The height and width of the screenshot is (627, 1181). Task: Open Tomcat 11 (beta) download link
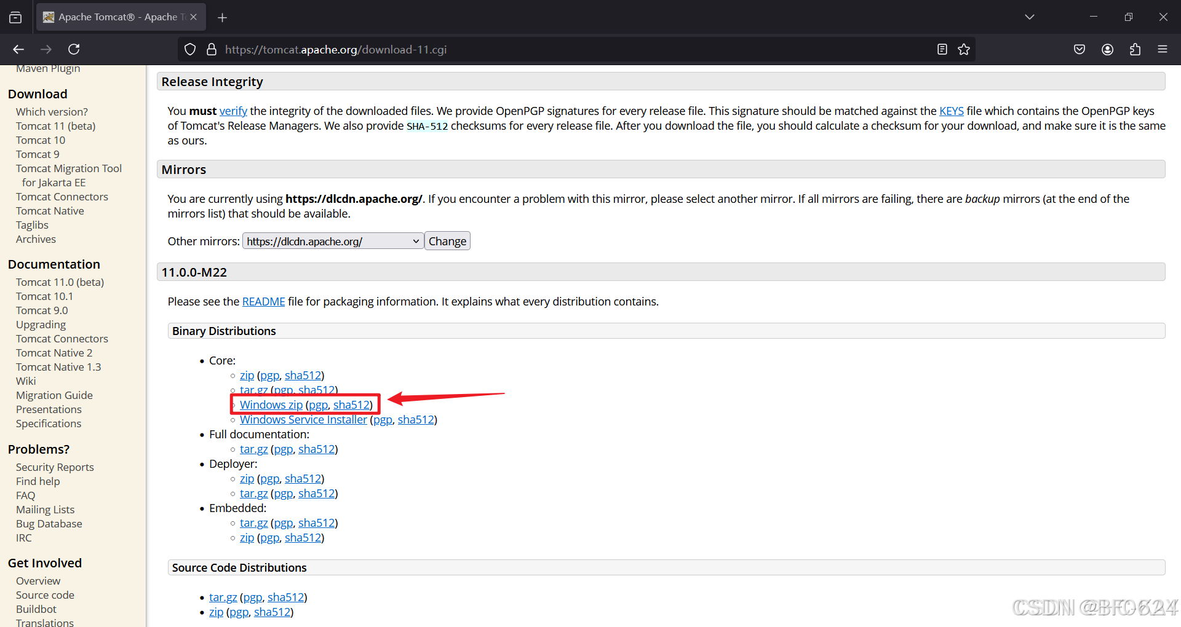click(x=55, y=126)
